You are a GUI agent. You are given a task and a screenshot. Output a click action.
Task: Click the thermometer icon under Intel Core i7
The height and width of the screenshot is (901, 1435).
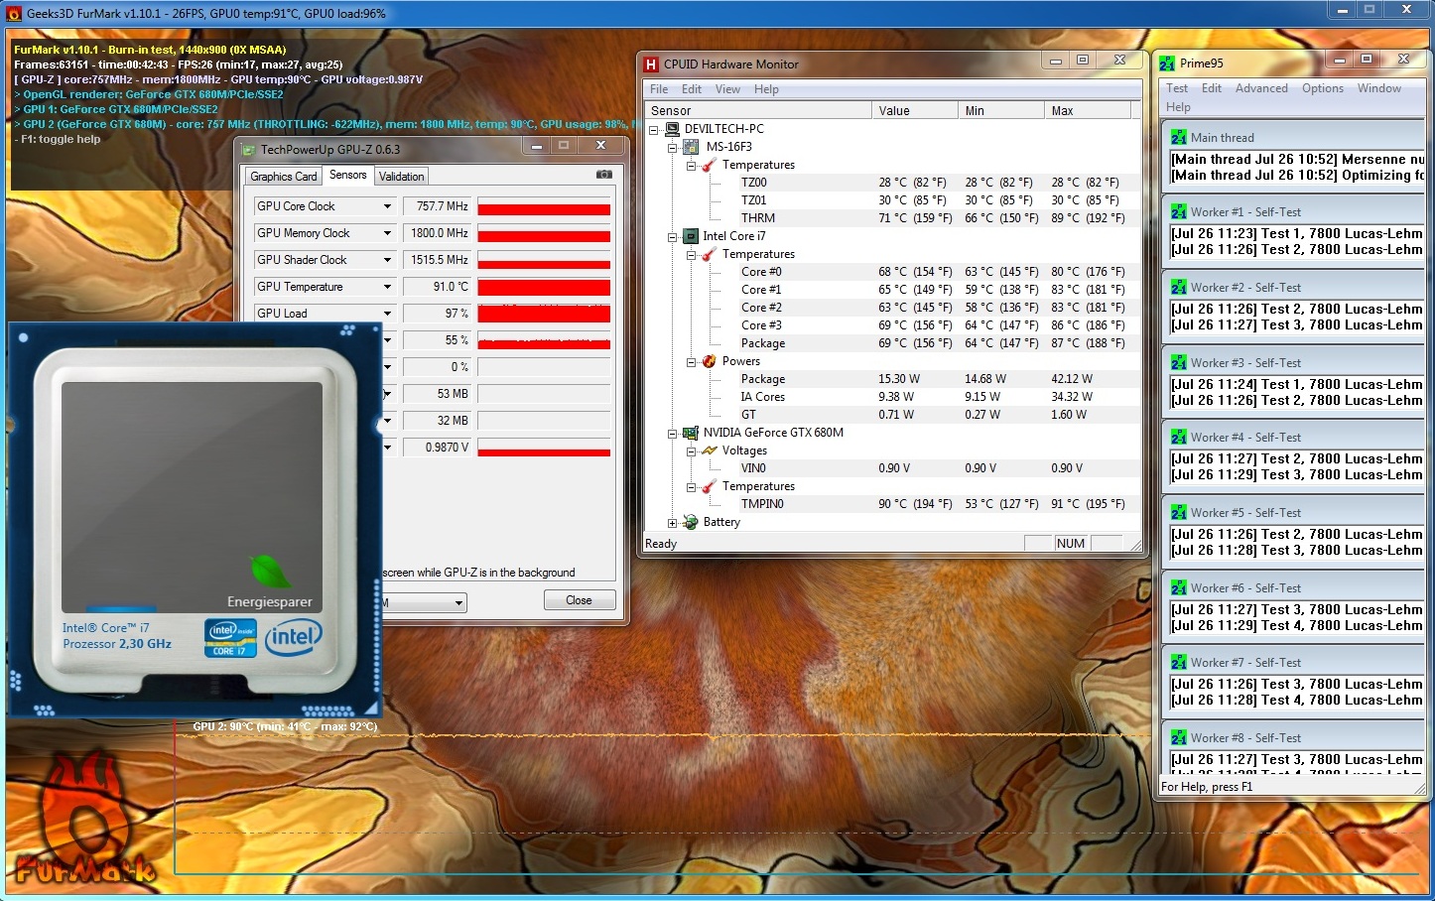coord(710,254)
